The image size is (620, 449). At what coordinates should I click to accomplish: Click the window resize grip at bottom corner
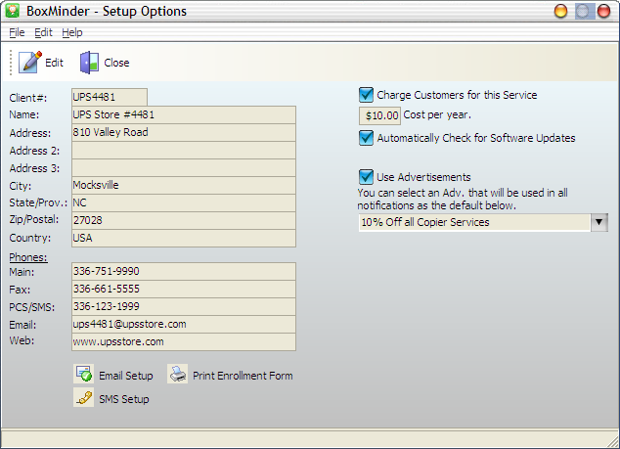coord(613,442)
